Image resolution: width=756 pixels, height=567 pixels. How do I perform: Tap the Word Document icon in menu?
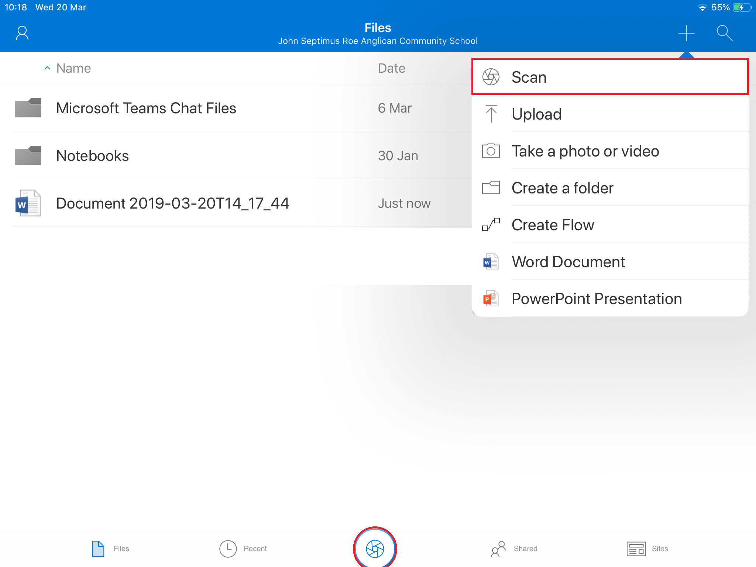[491, 261]
